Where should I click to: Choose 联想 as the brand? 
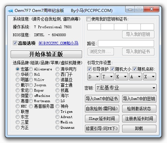[18, 111]
